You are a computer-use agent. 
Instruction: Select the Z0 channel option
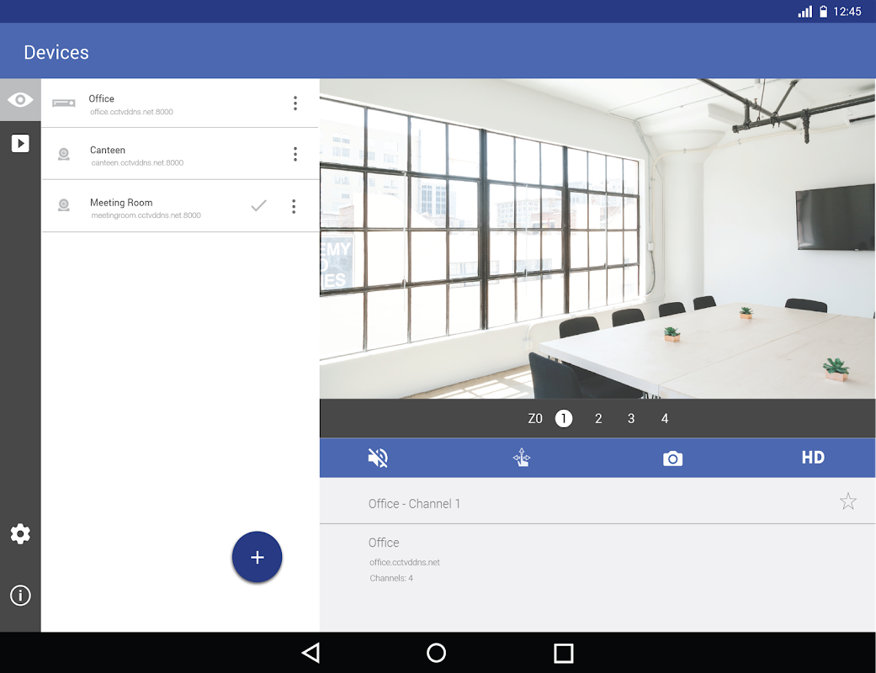pos(535,418)
